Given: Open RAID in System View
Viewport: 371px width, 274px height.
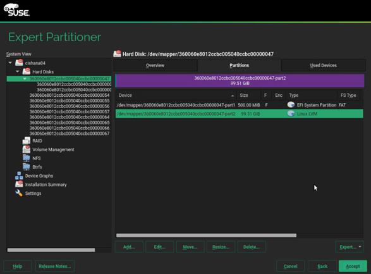Looking at the screenshot, I should 37,141.
